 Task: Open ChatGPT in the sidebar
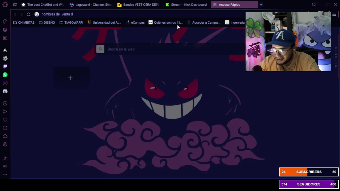point(5,58)
